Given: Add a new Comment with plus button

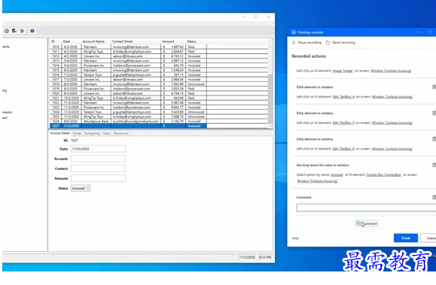Looking at the screenshot, I should (367, 223).
